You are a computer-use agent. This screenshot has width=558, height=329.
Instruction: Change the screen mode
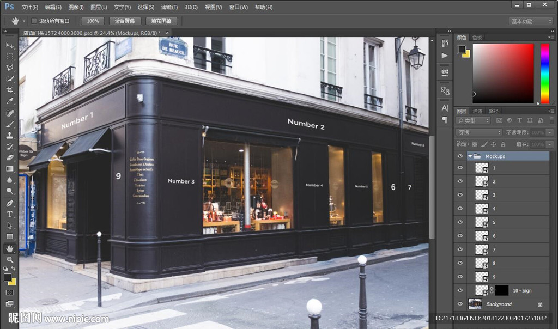coord(10,303)
